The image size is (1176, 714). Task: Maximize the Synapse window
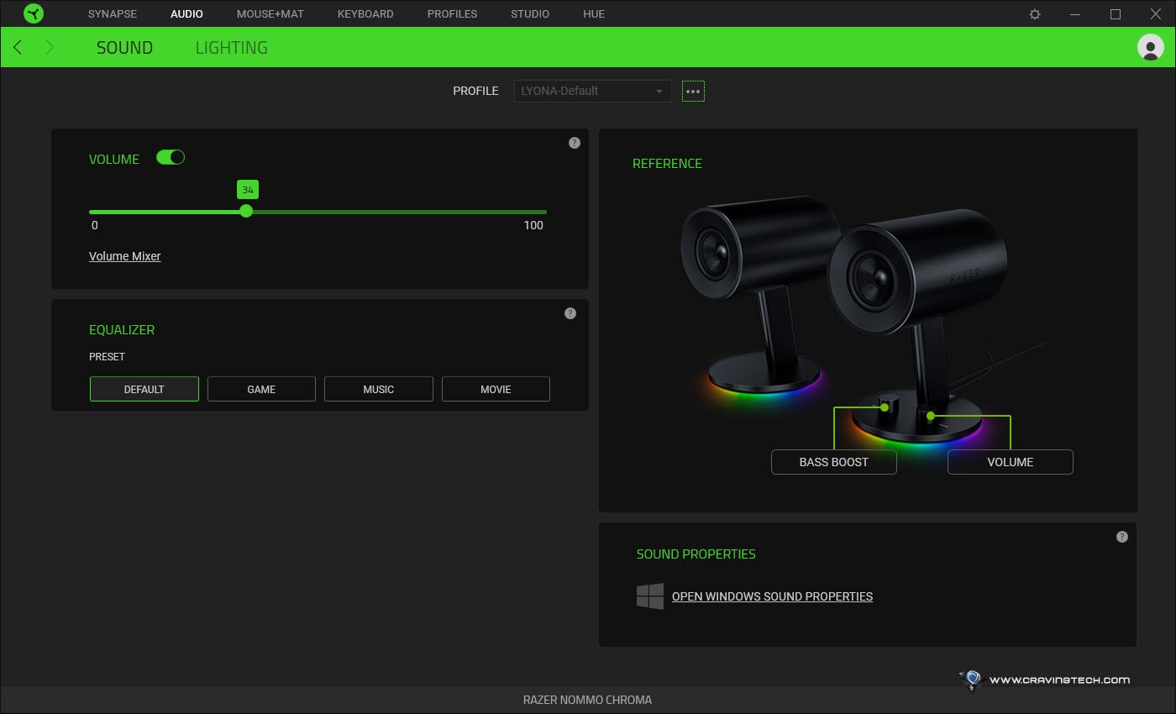1116,14
